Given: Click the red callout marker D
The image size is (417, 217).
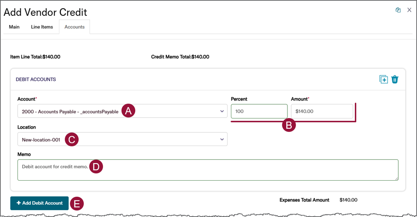Looking at the screenshot, I should 96,167.
